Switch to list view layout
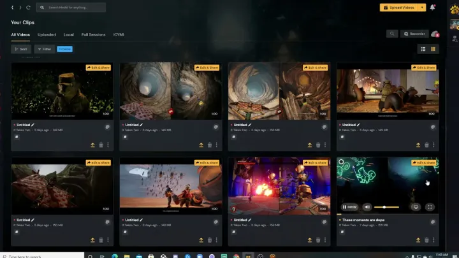This screenshot has height=258, width=459. coord(423,49)
